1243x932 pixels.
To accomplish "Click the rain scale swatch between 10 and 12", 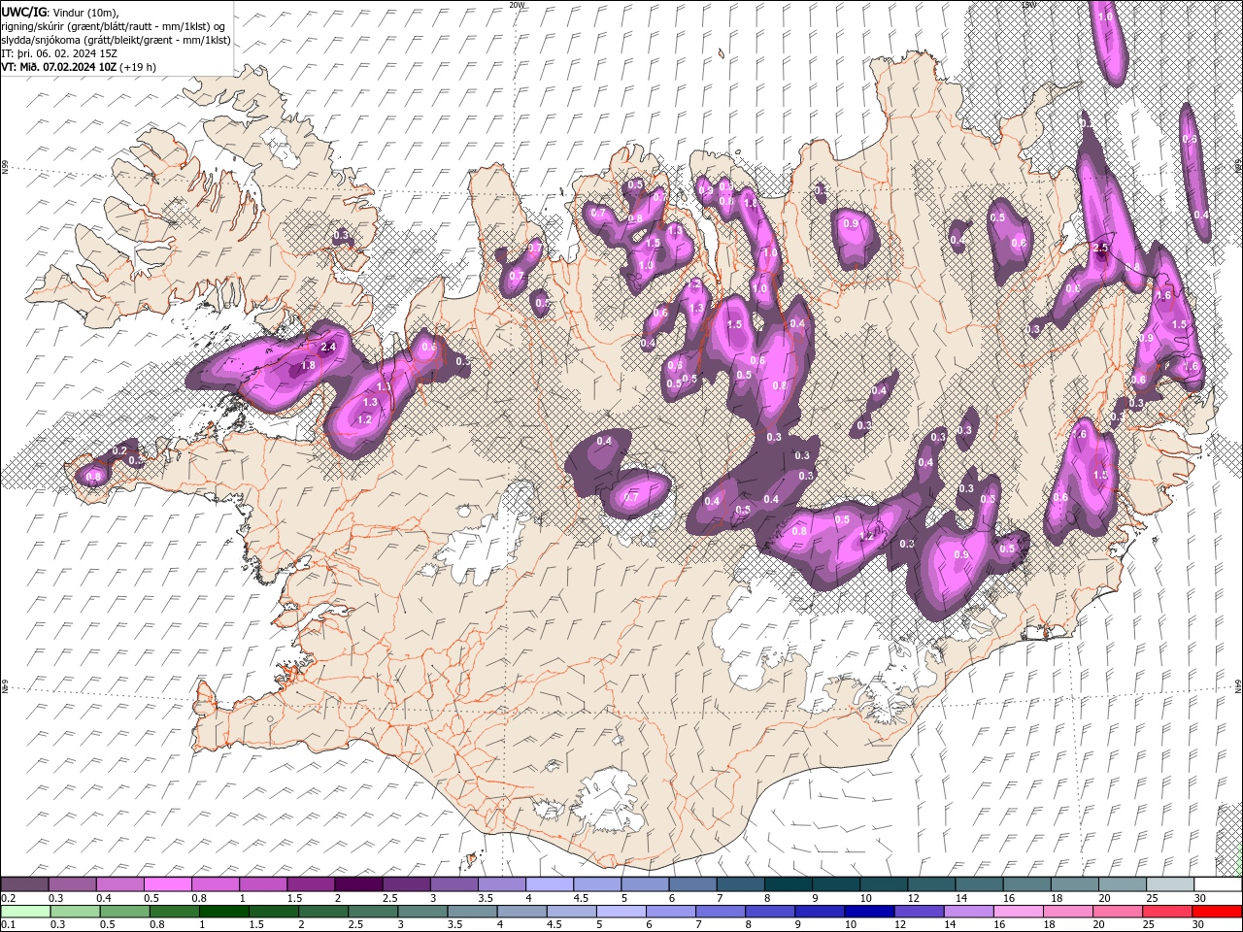I will coord(870,911).
